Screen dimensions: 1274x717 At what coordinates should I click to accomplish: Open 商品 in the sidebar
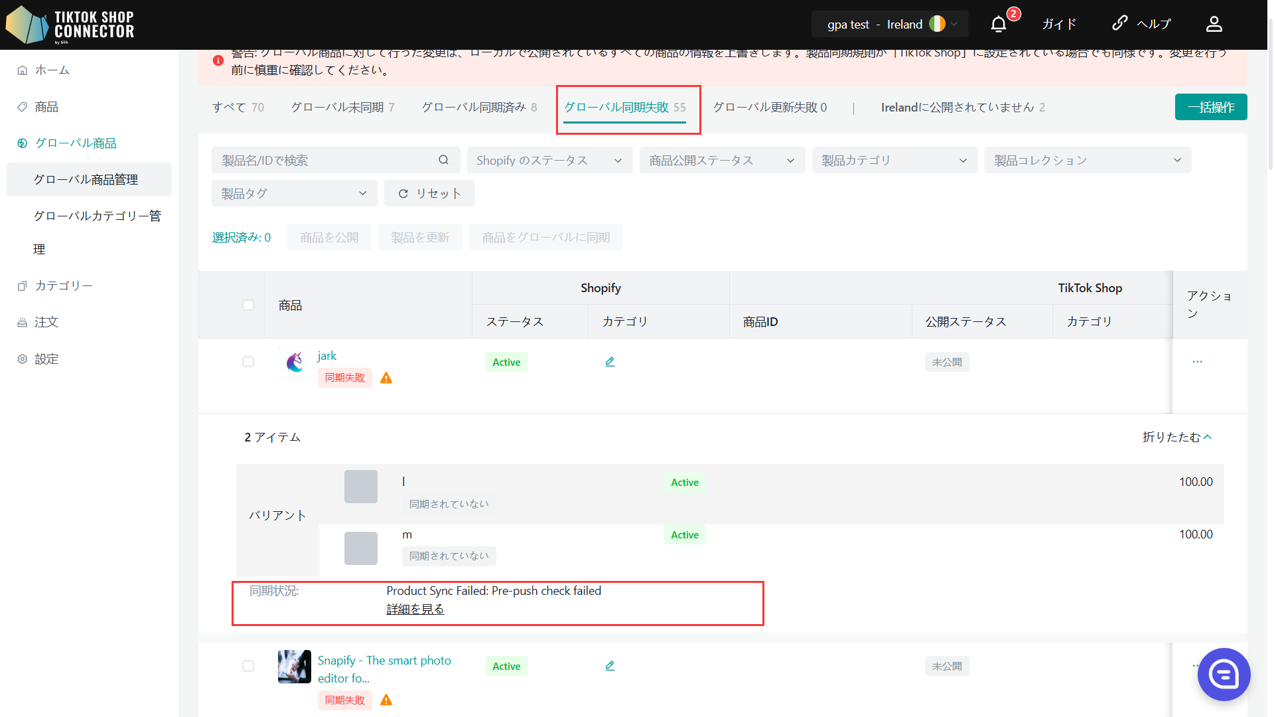pyautogui.click(x=89, y=107)
